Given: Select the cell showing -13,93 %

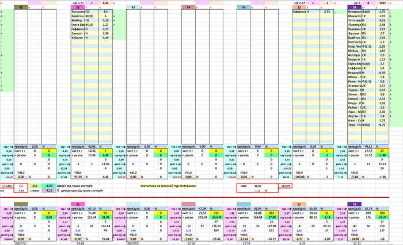Looking at the screenshot, I should pyautogui.click(x=286, y=186).
